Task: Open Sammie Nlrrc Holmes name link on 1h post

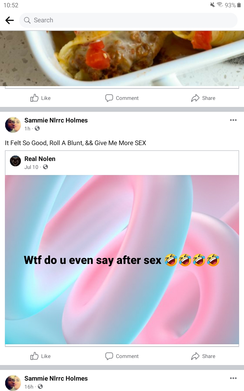Action: [x=56, y=120]
